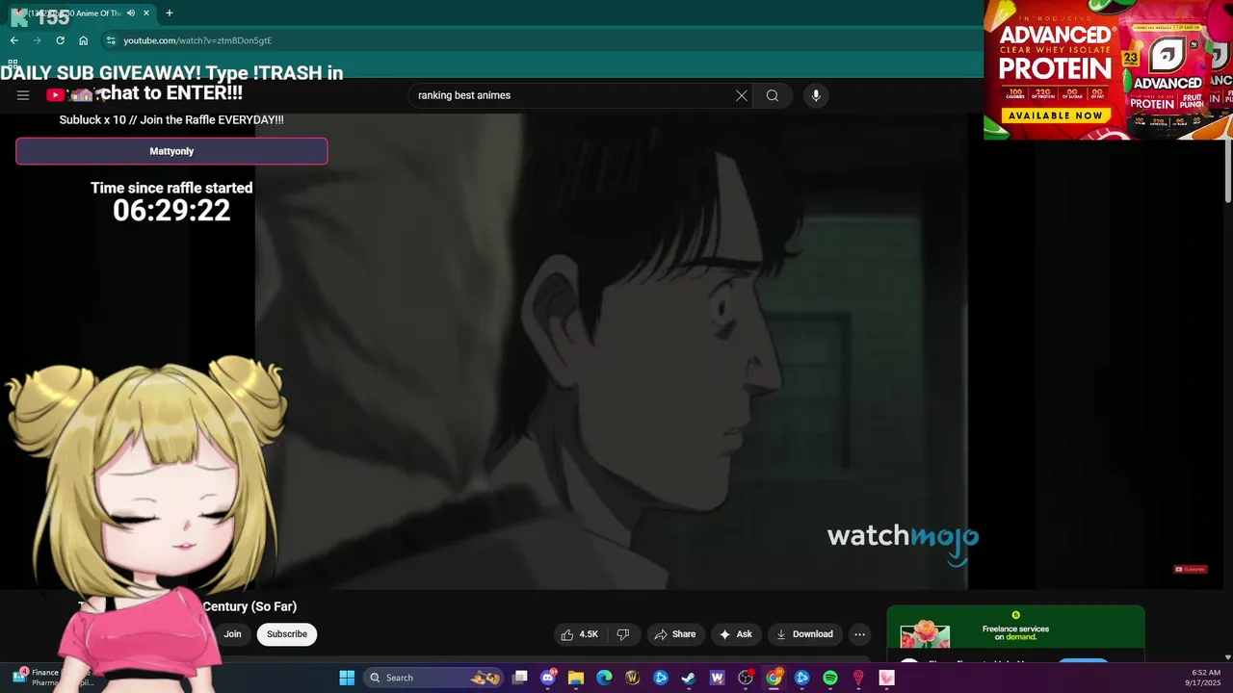Screen dimensions: 1233x693
Task: Click the Windows taskbar Search box
Action: [433, 678]
